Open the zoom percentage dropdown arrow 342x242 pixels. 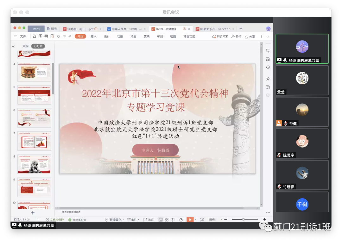point(221,220)
